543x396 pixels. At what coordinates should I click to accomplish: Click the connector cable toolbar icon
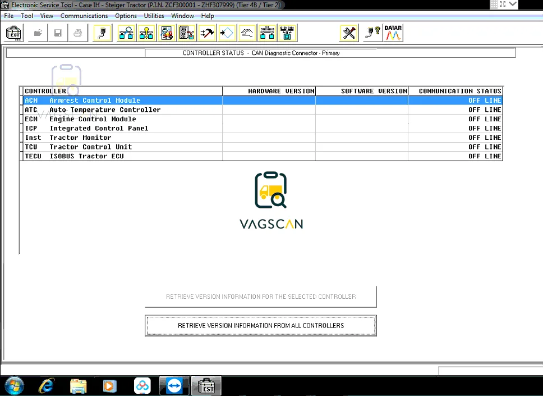click(x=103, y=33)
